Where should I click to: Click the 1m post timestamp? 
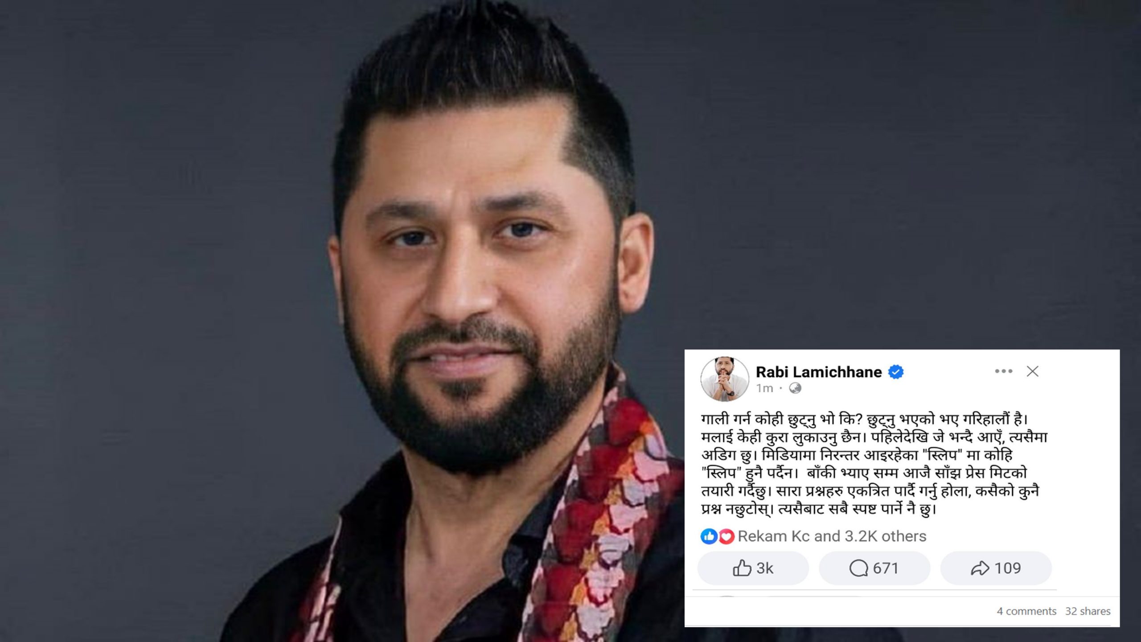pos(764,388)
